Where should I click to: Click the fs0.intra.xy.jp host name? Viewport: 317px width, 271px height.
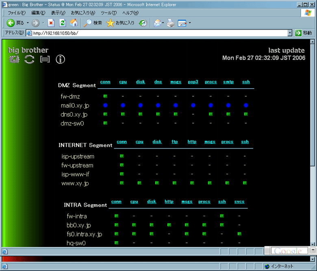[x=84, y=234]
